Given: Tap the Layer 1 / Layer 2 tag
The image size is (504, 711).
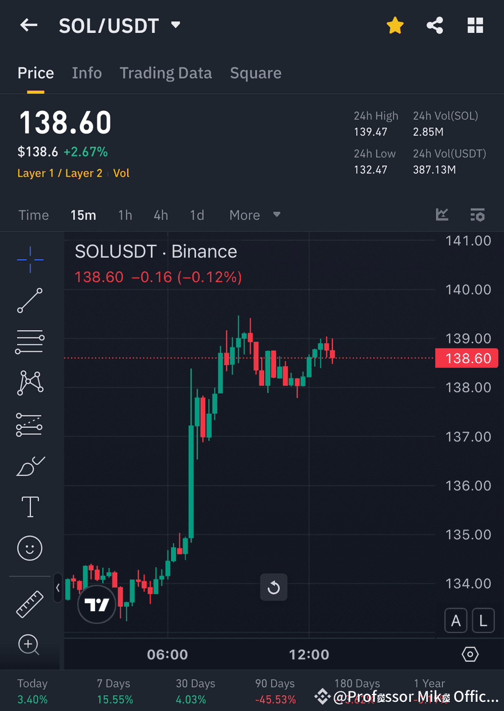Looking at the screenshot, I should 60,173.
